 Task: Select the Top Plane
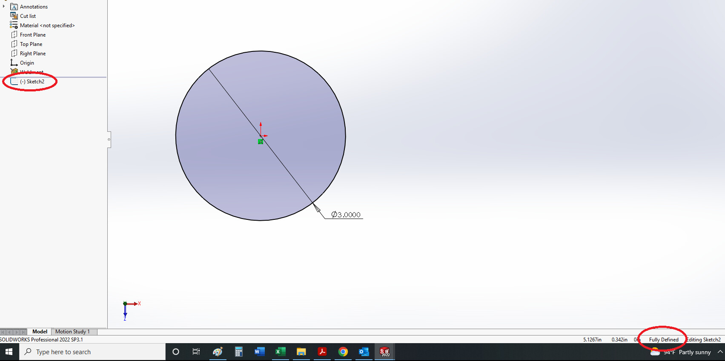[x=31, y=44]
